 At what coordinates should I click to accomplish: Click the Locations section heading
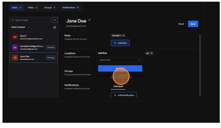click(70, 53)
